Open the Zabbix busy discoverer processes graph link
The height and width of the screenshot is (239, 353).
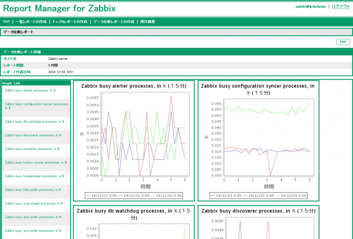tap(33, 135)
